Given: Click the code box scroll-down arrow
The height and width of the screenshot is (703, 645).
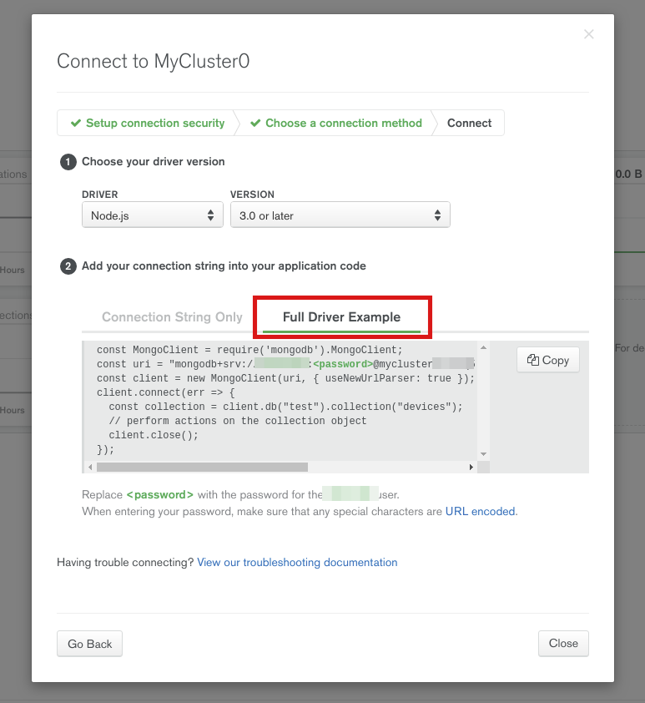Looking at the screenshot, I should click(x=482, y=453).
